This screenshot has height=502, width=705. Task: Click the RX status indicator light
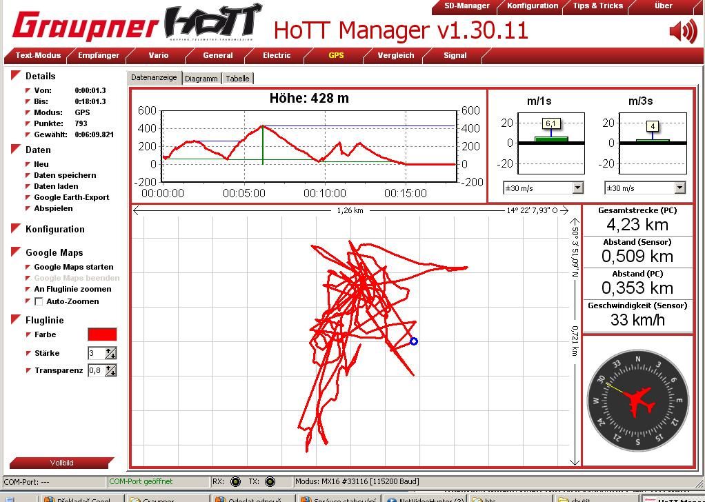pyautogui.click(x=235, y=482)
